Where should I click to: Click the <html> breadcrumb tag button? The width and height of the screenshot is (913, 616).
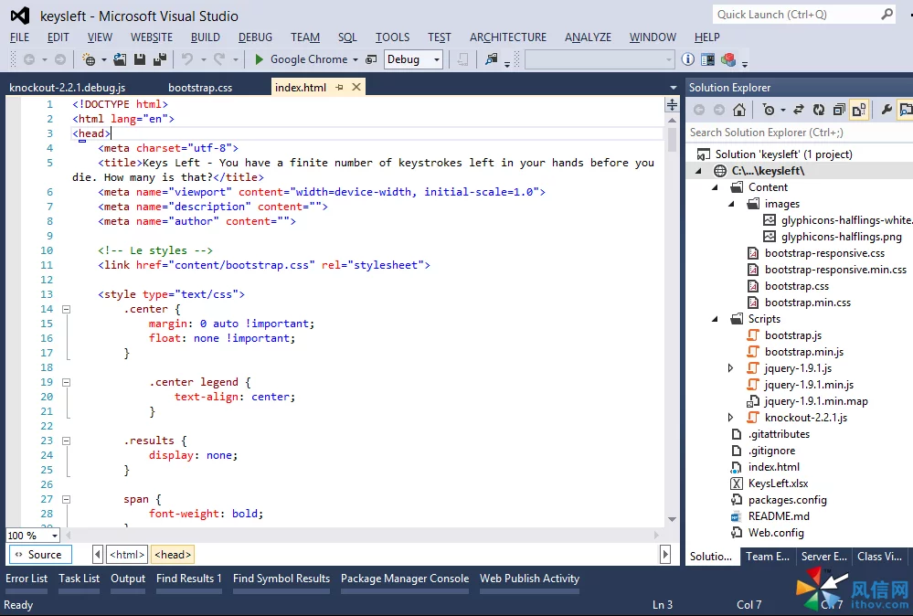(127, 554)
